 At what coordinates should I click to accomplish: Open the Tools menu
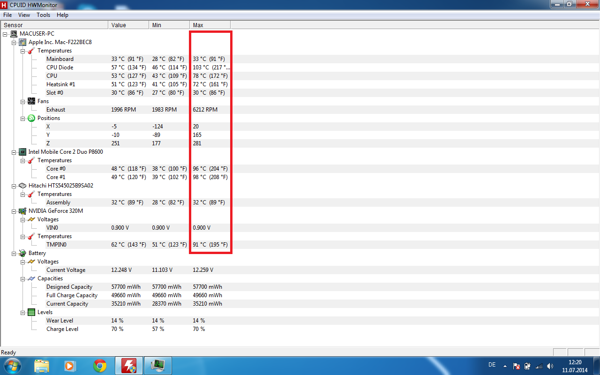[x=44, y=15]
